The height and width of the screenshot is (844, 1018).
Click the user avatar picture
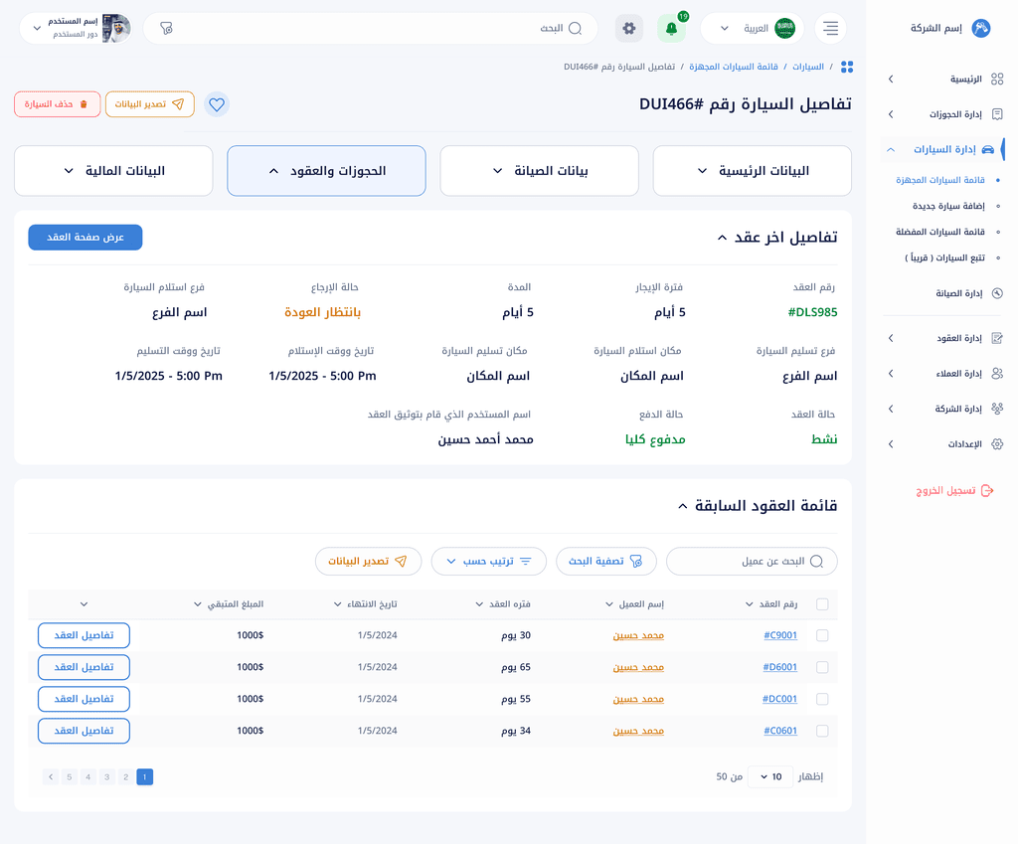point(116,29)
